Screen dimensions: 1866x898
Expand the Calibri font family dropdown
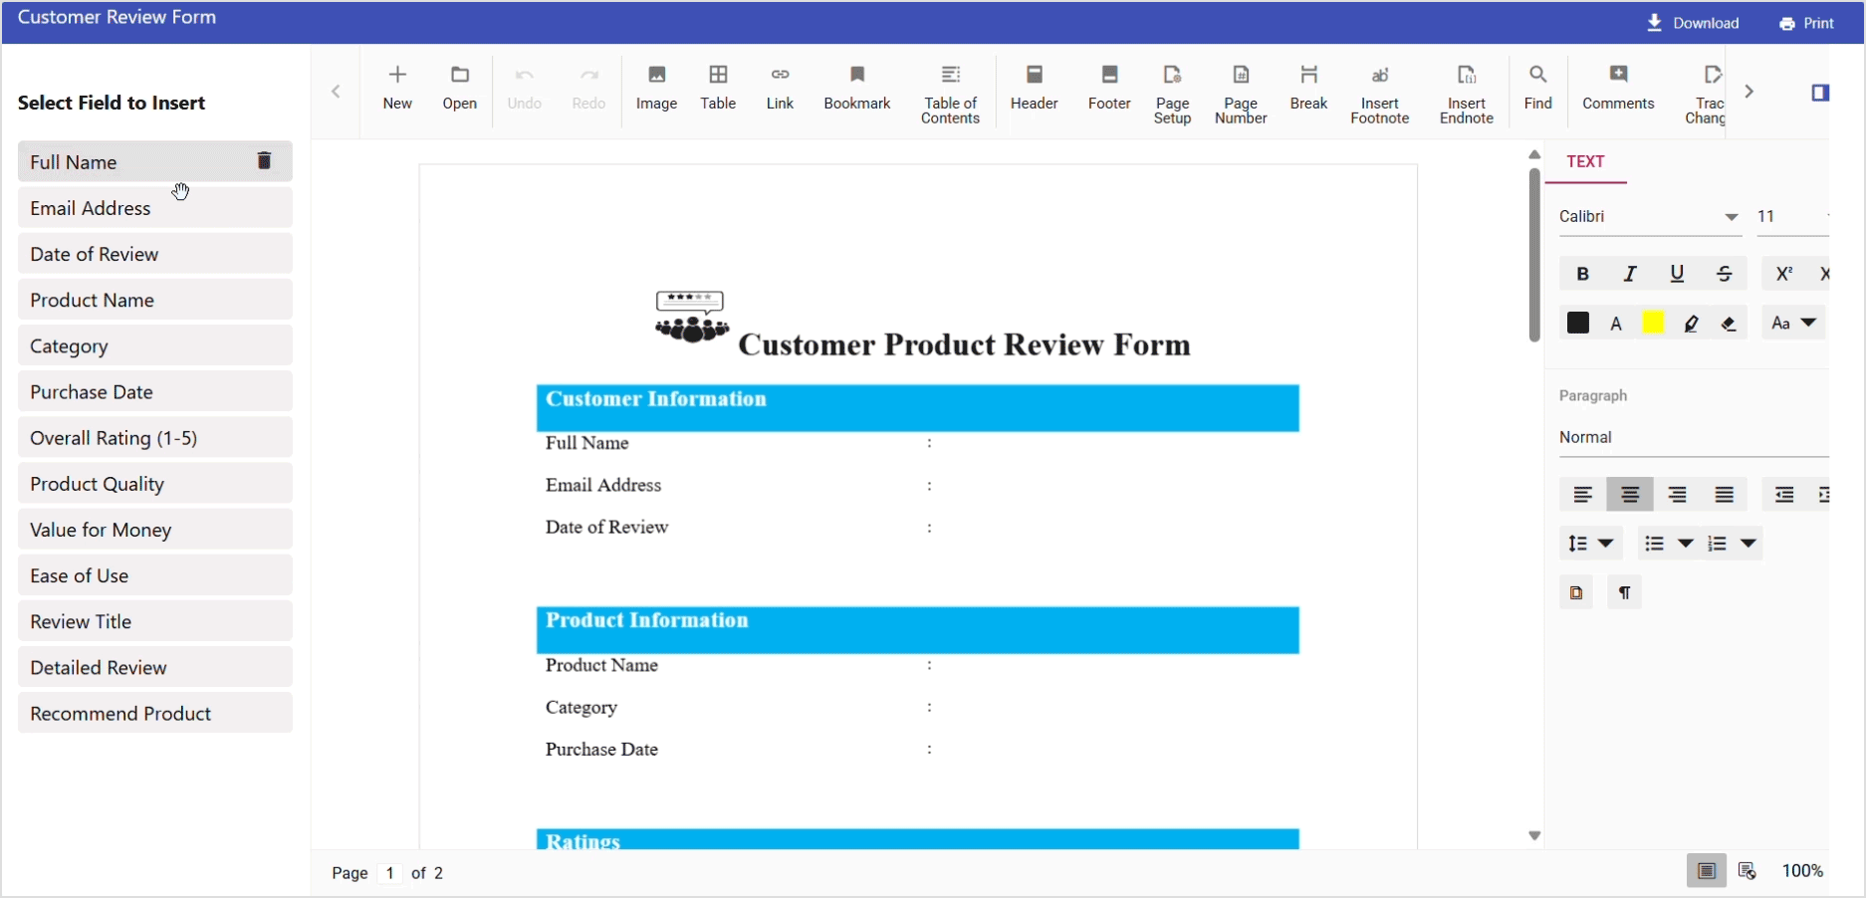coord(1731,217)
